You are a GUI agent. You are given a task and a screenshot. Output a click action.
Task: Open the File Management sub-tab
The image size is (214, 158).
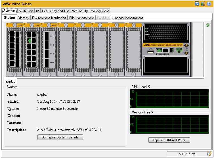pyautogui.click(x=81, y=18)
